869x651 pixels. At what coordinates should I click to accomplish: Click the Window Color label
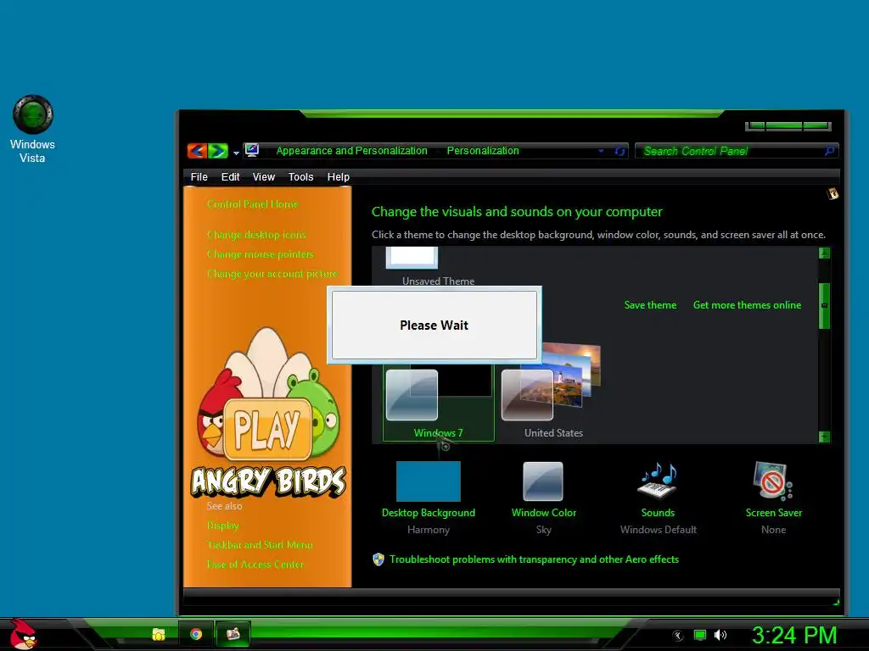click(544, 513)
